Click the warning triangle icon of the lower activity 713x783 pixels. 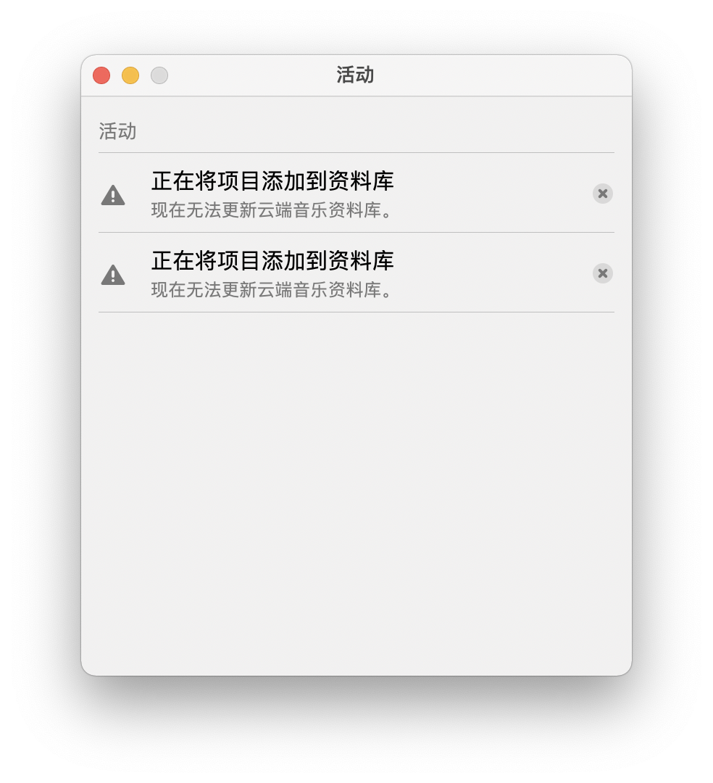(x=113, y=275)
